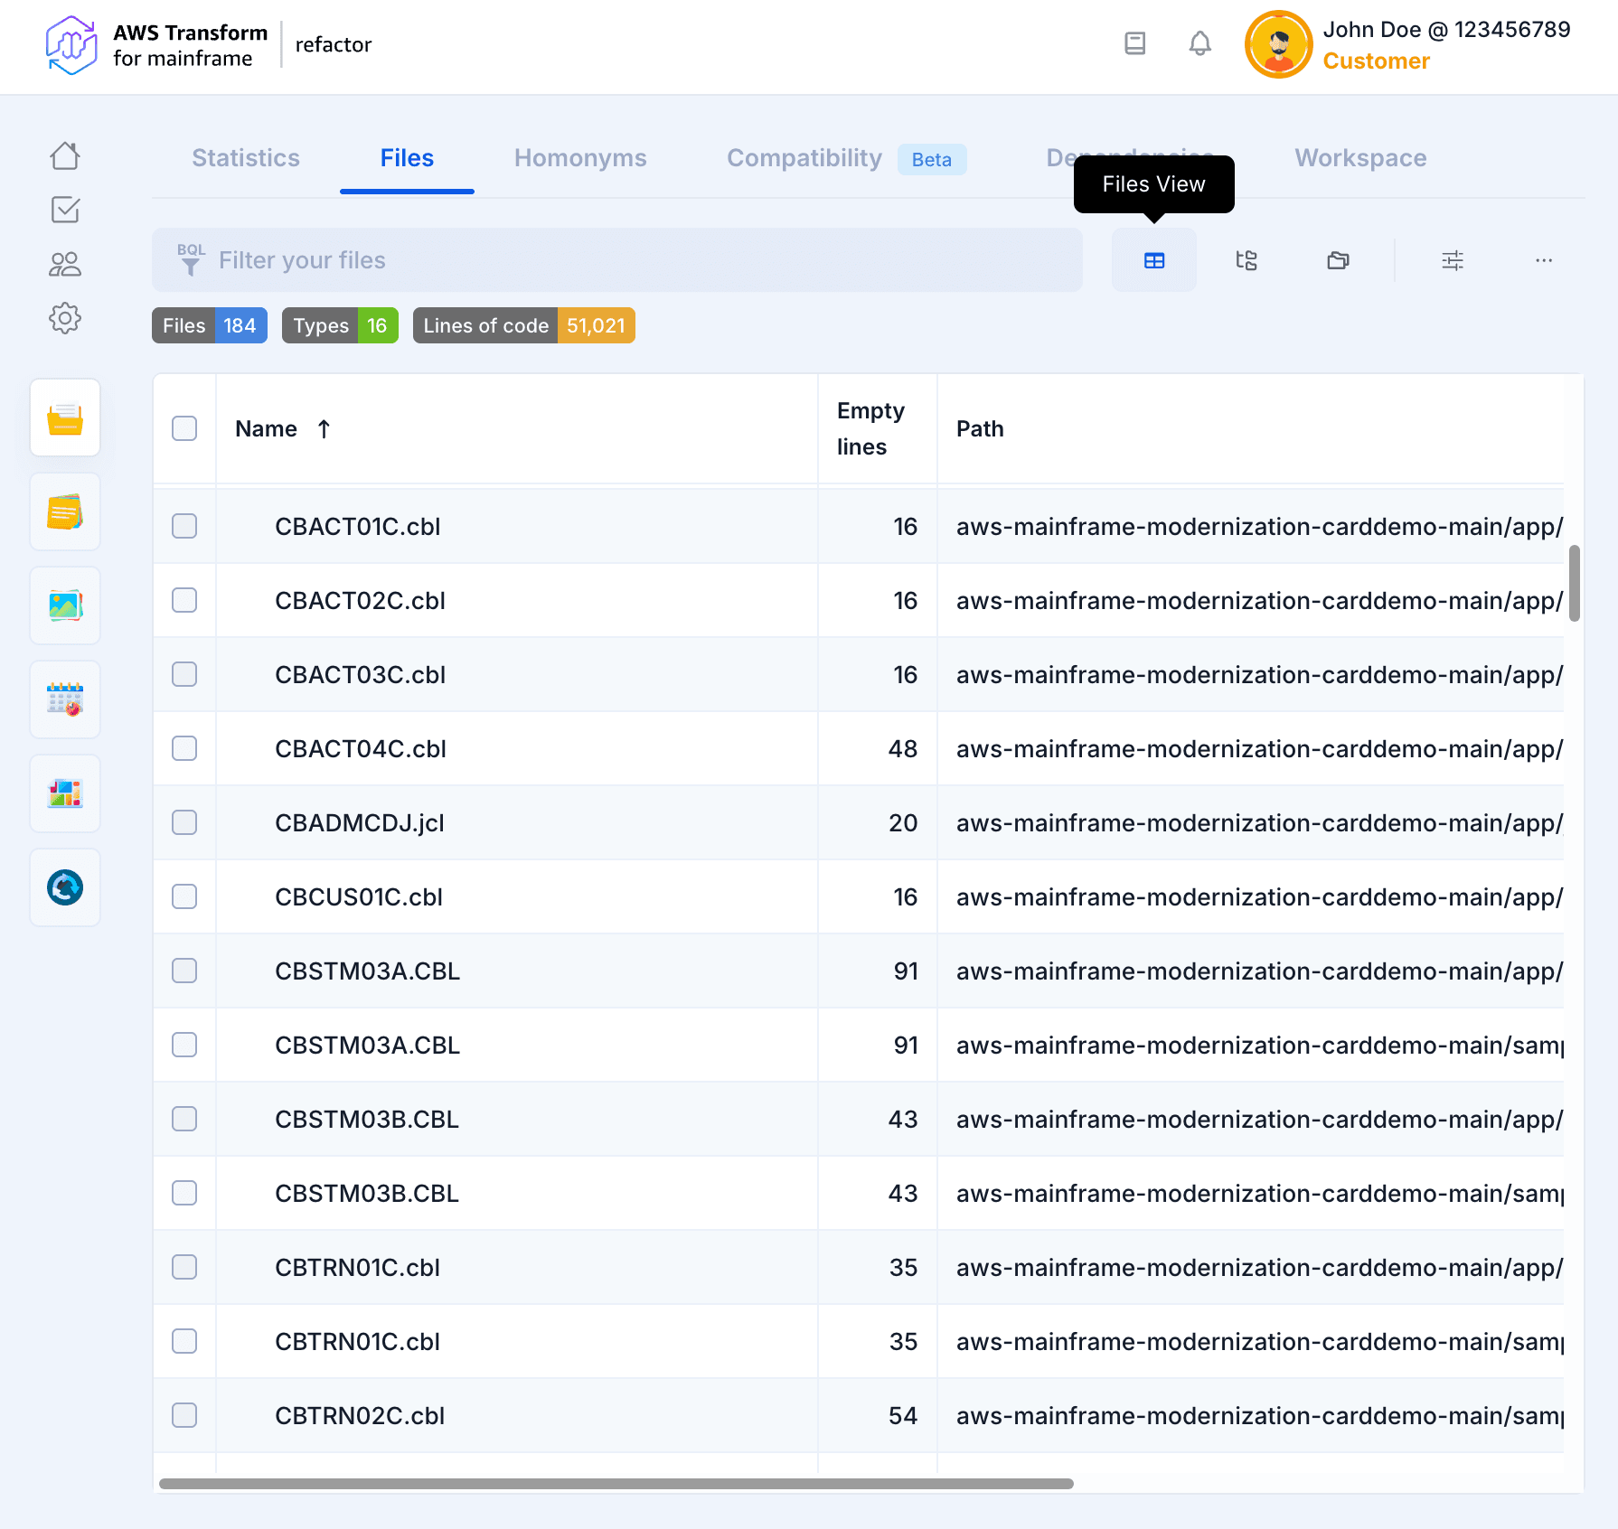Click the home icon in left sidebar
Screen dimensions: 1618x1529
click(x=65, y=156)
